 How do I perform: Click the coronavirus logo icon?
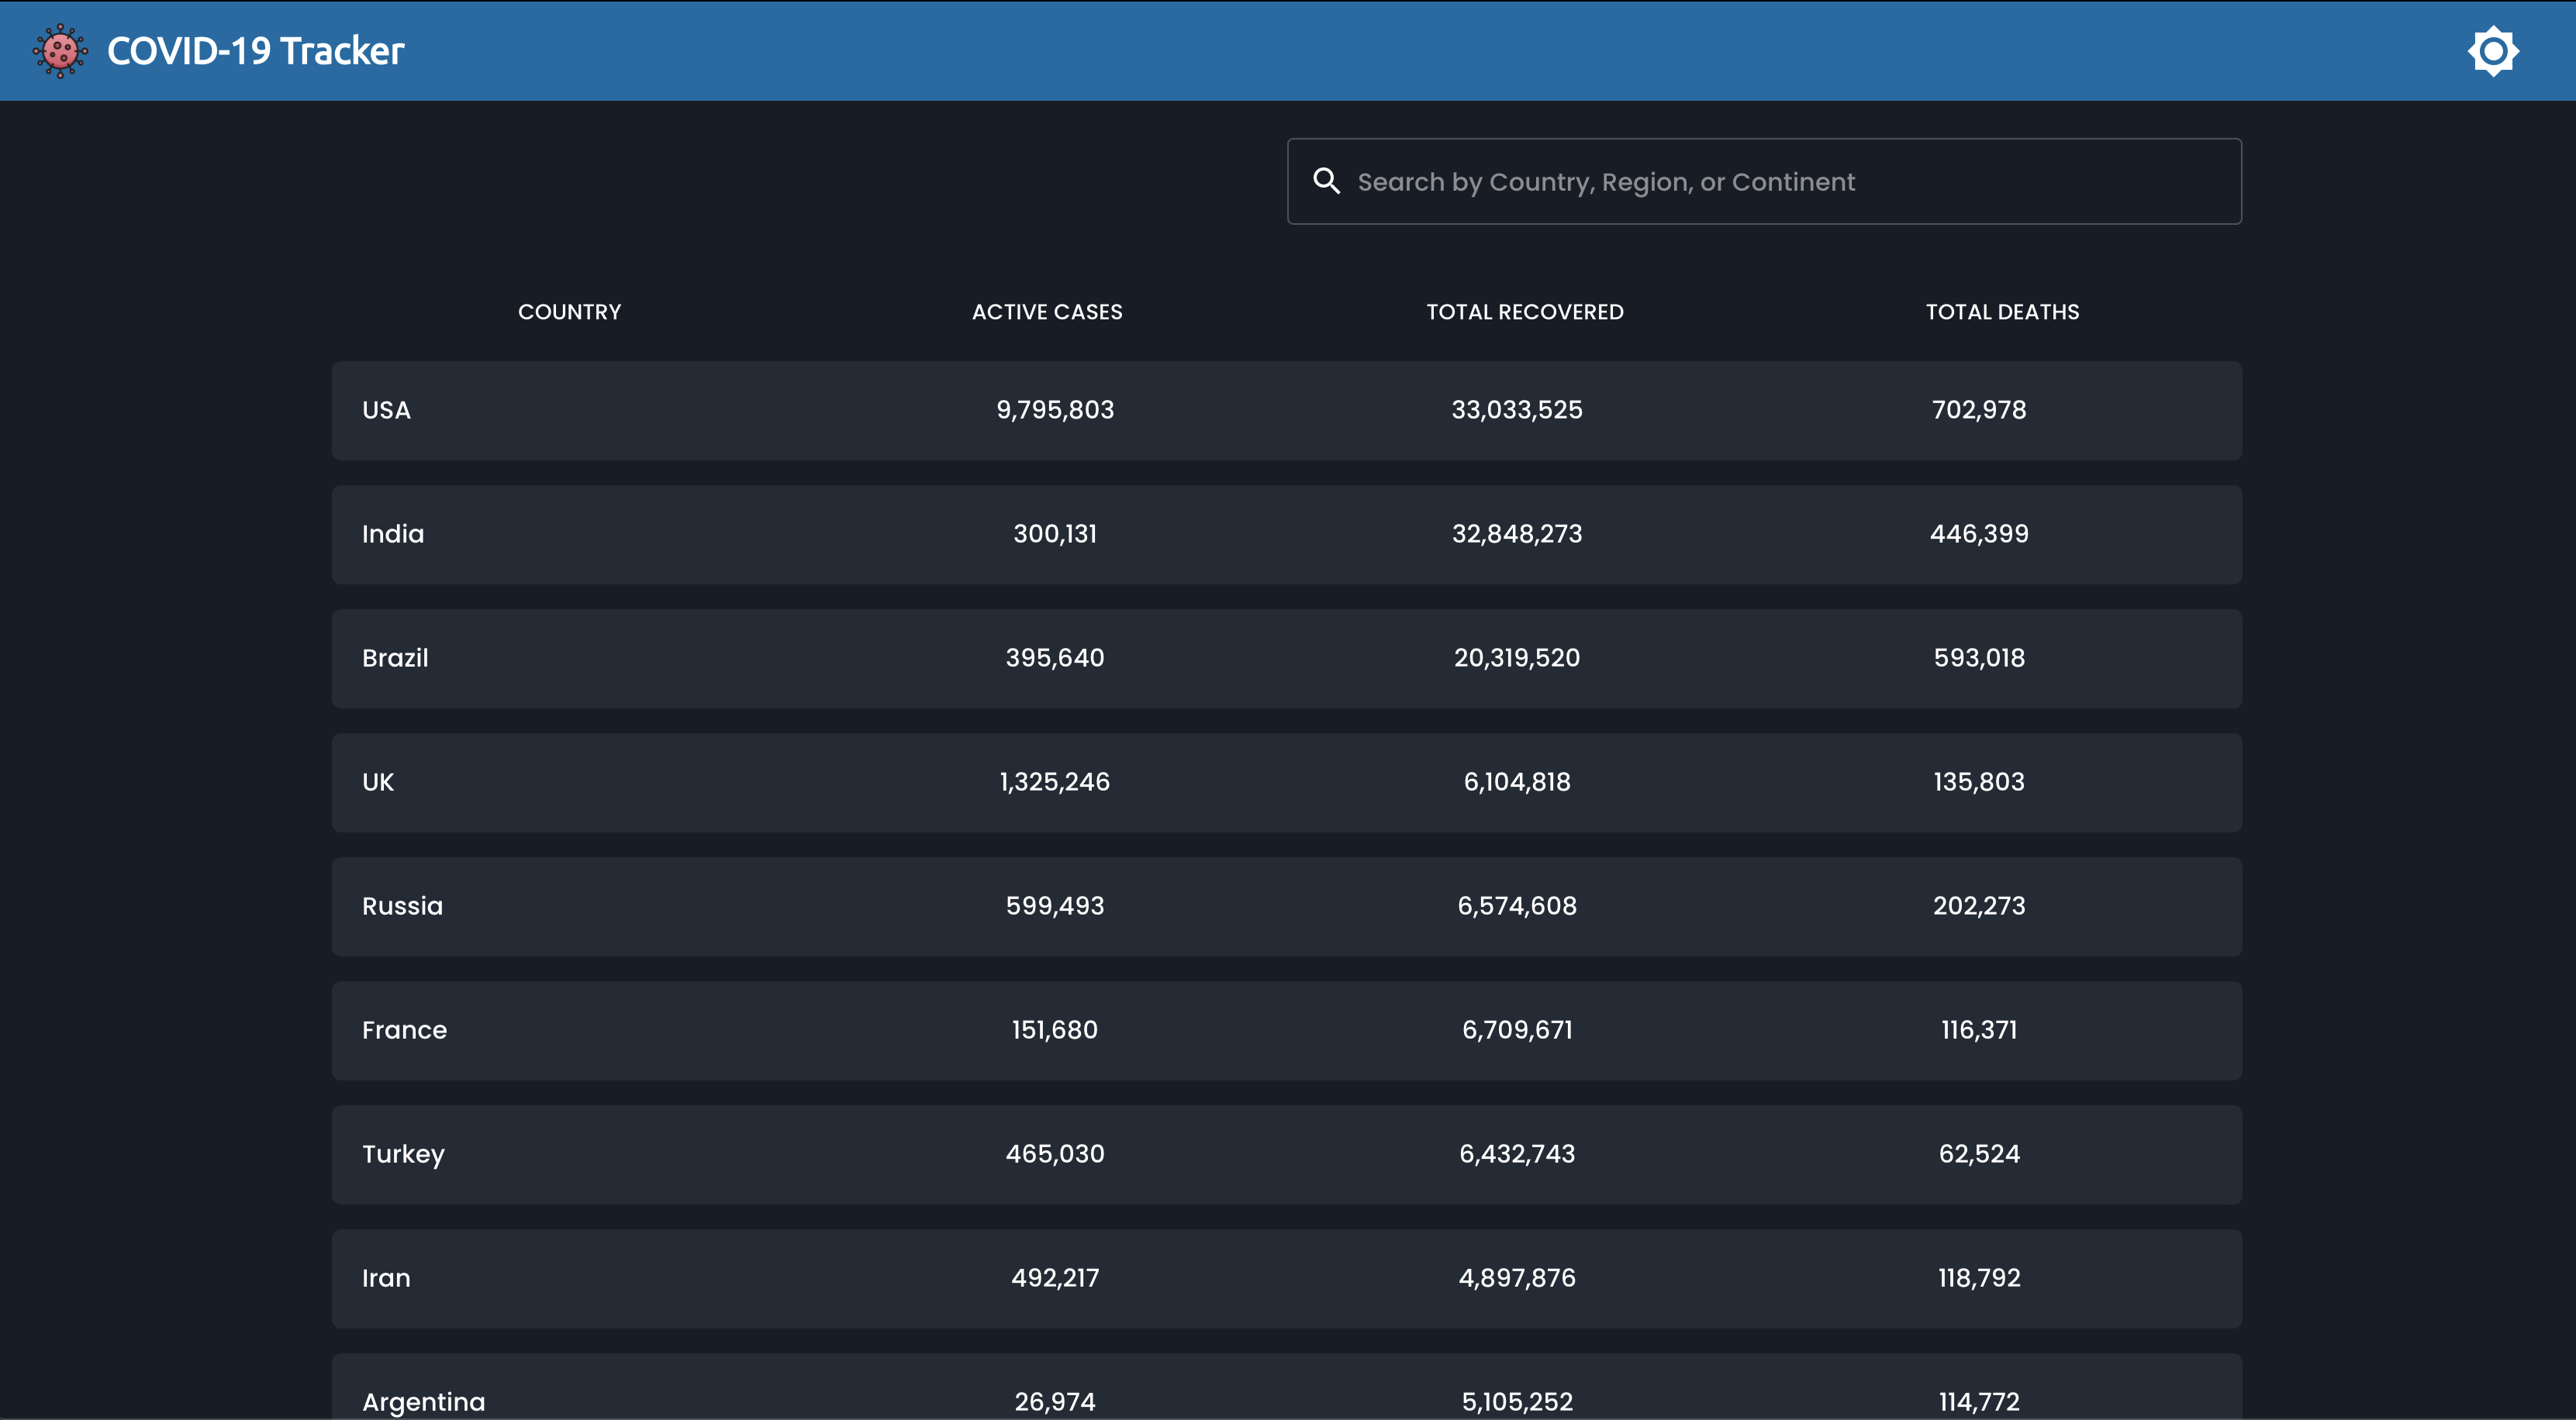click(60, 51)
